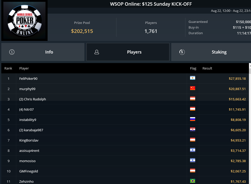Open player FeliPoker90's row
Viewport: 251px width, 184px height.
pos(125,78)
